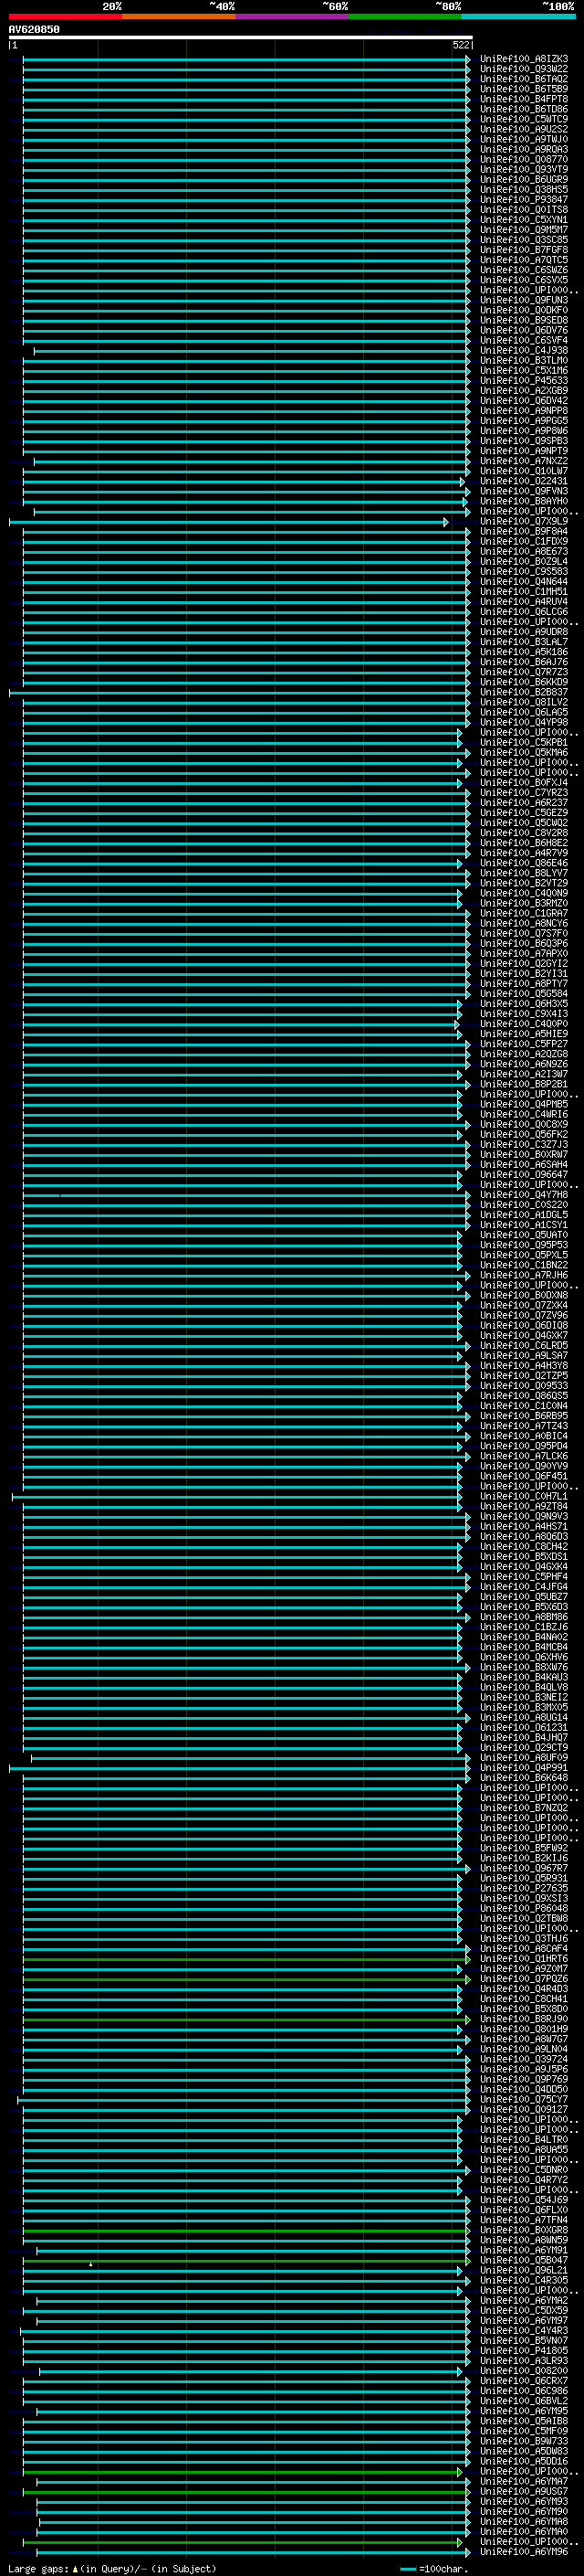Click the hit UniRef100_Q5UAT0
Viewport: 584px width, 2576px height.
point(524,1235)
